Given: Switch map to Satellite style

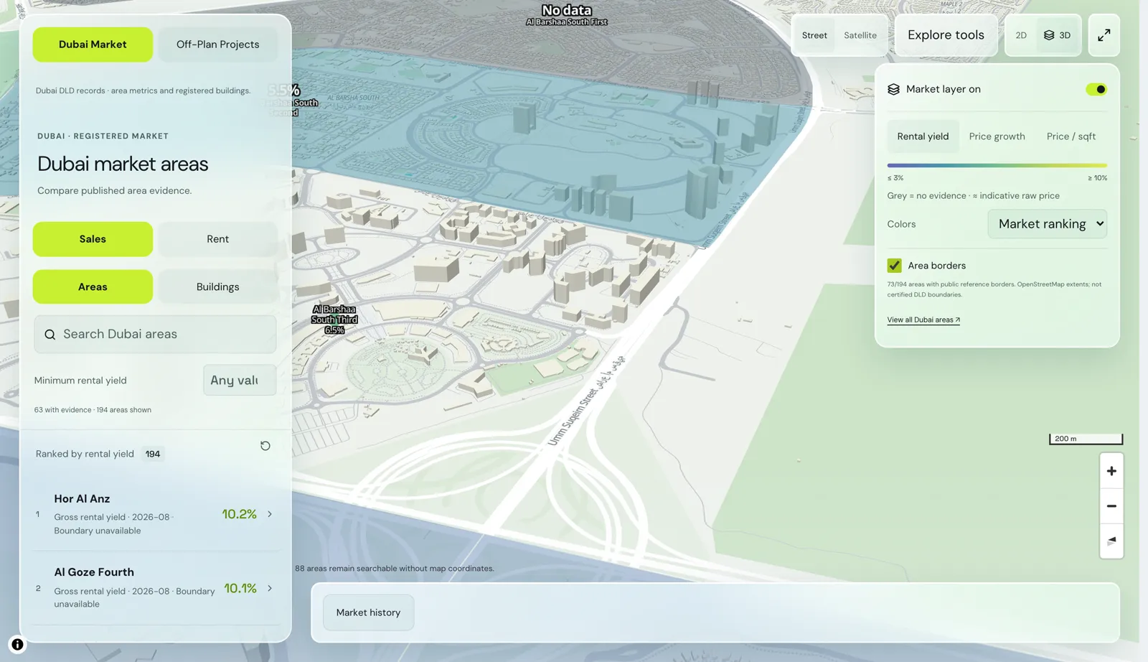Looking at the screenshot, I should (x=860, y=35).
